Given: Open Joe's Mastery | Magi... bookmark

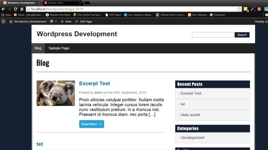Looking at the screenshot, I should tap(138, 15).
